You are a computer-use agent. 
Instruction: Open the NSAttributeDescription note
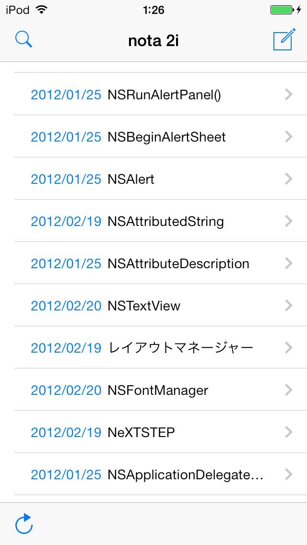[x=178, y=263]
